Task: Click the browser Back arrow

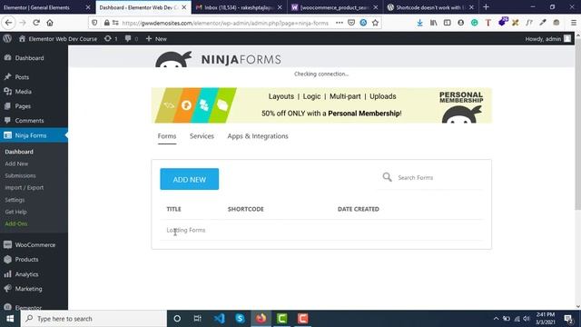Action: click(x=8, y=23)
